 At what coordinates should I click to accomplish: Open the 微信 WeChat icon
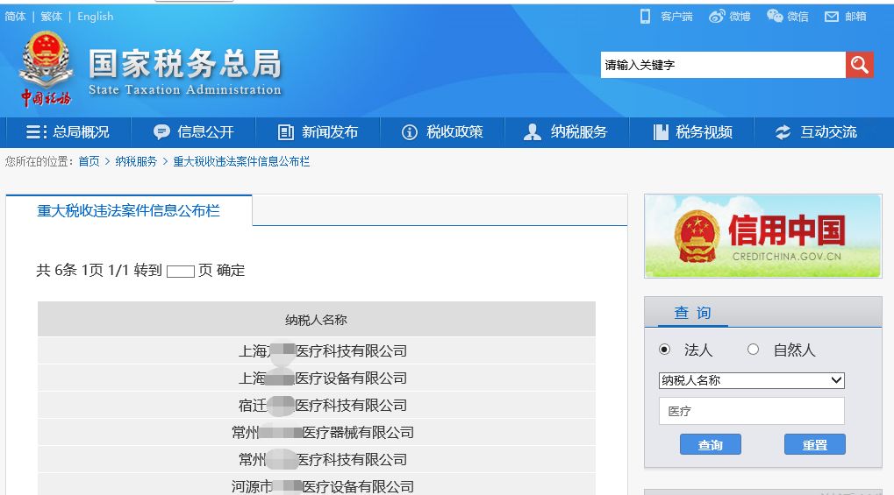[x=775, y=16]
